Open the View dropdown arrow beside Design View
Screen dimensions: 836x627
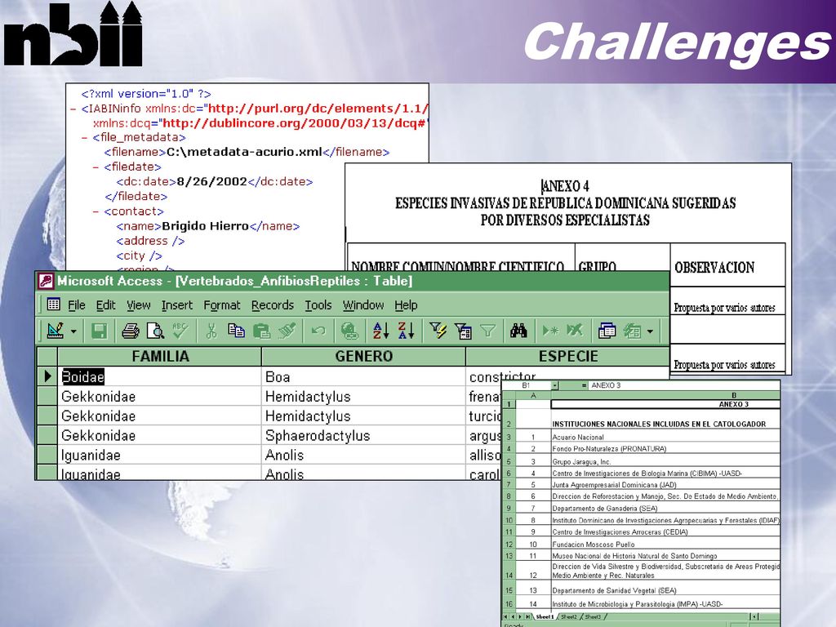[73, 331]
